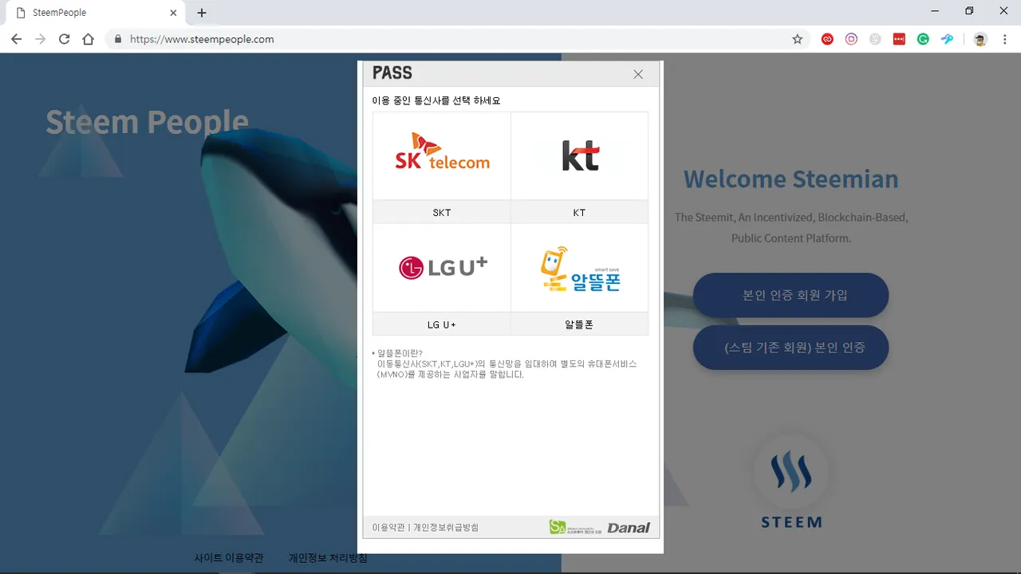
Task: Click the pink camera-style extension icon
Action: [x=851, y=39]
